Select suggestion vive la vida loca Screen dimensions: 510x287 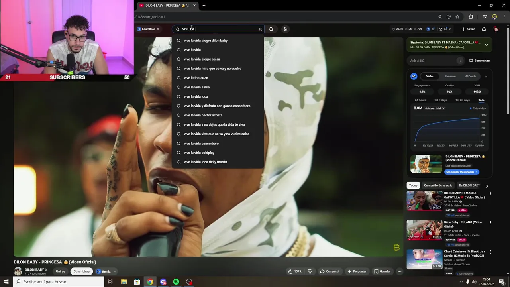click(x=218, y=96)
